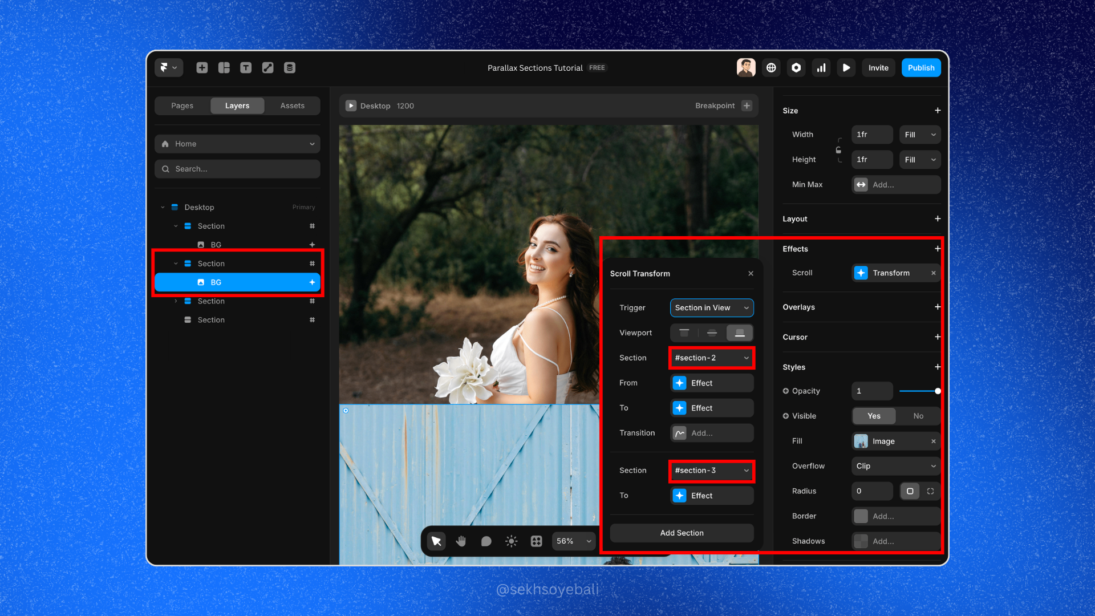Select the Text tool in the top toolbar

(x=246, y=68)
